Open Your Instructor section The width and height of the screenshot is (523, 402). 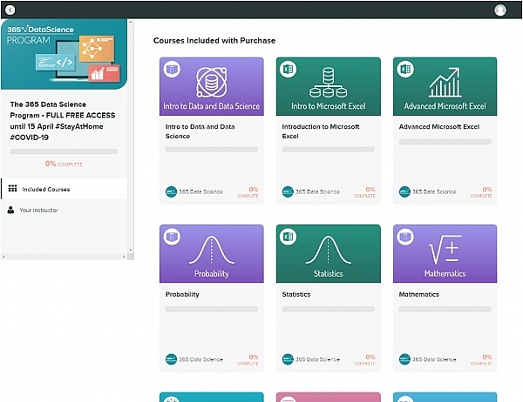click(38, 210)
